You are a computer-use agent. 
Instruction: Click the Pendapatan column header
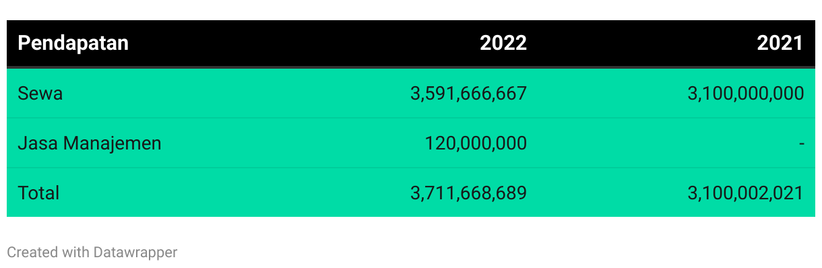(73, 43)
